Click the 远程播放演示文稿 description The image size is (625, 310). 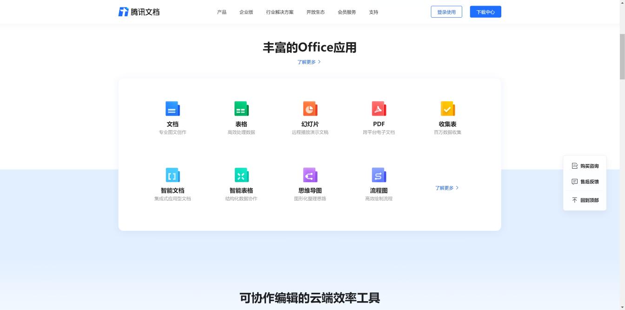[x=310, y=132]
